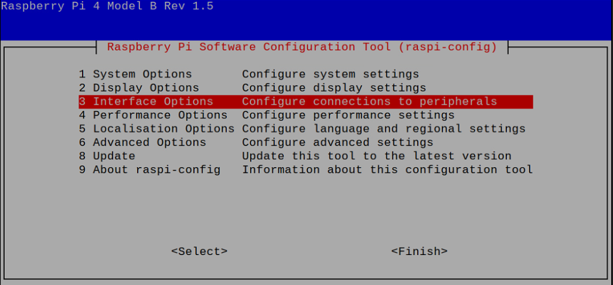Open the Display Options entry
The width and height of the screenshot is (613, 285).
coord(139,88)
